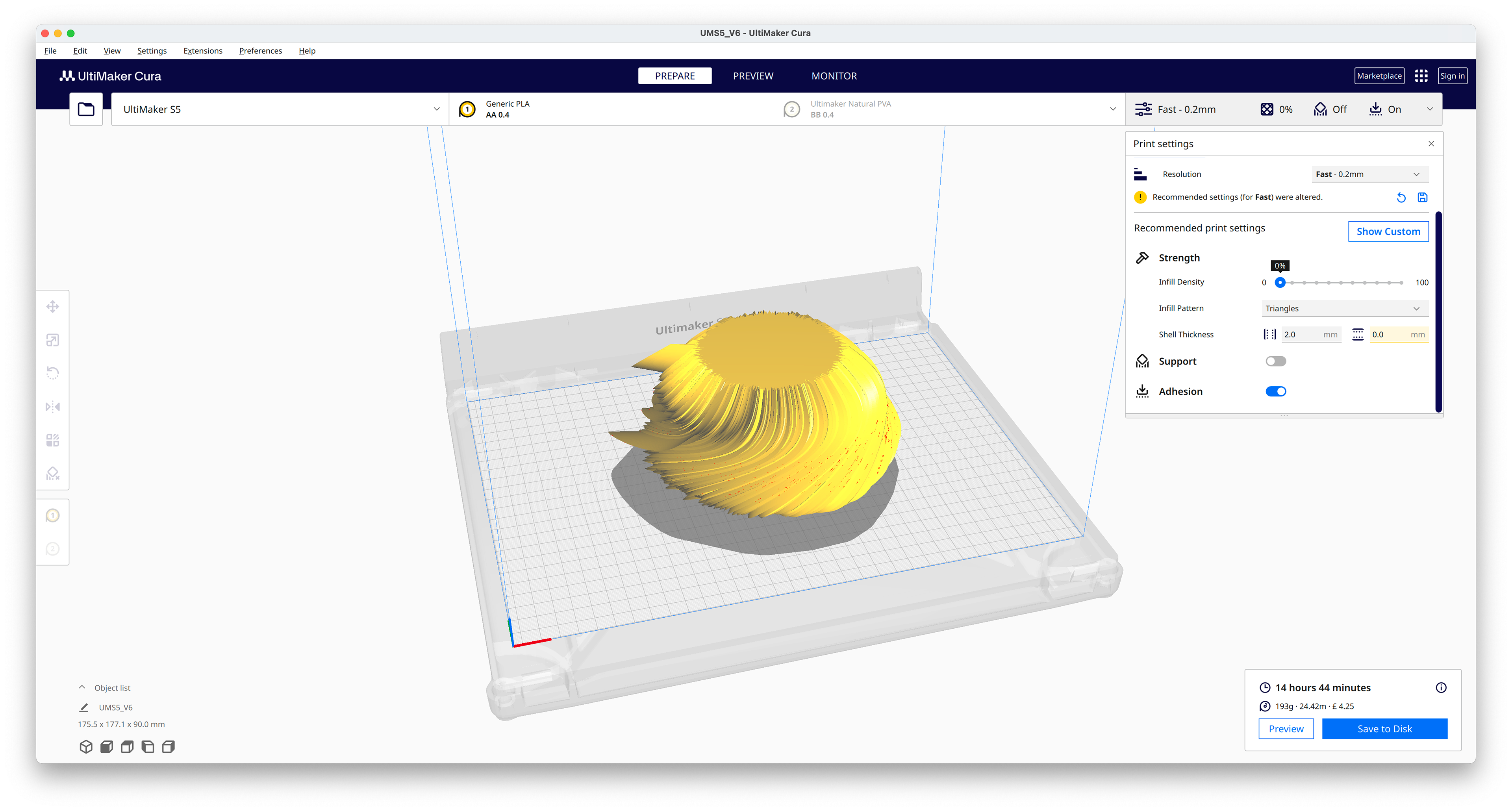Viewport: 1512px width, 811px height.
Task: Select the Support Blocker tool
Action: tap(53, 474)
